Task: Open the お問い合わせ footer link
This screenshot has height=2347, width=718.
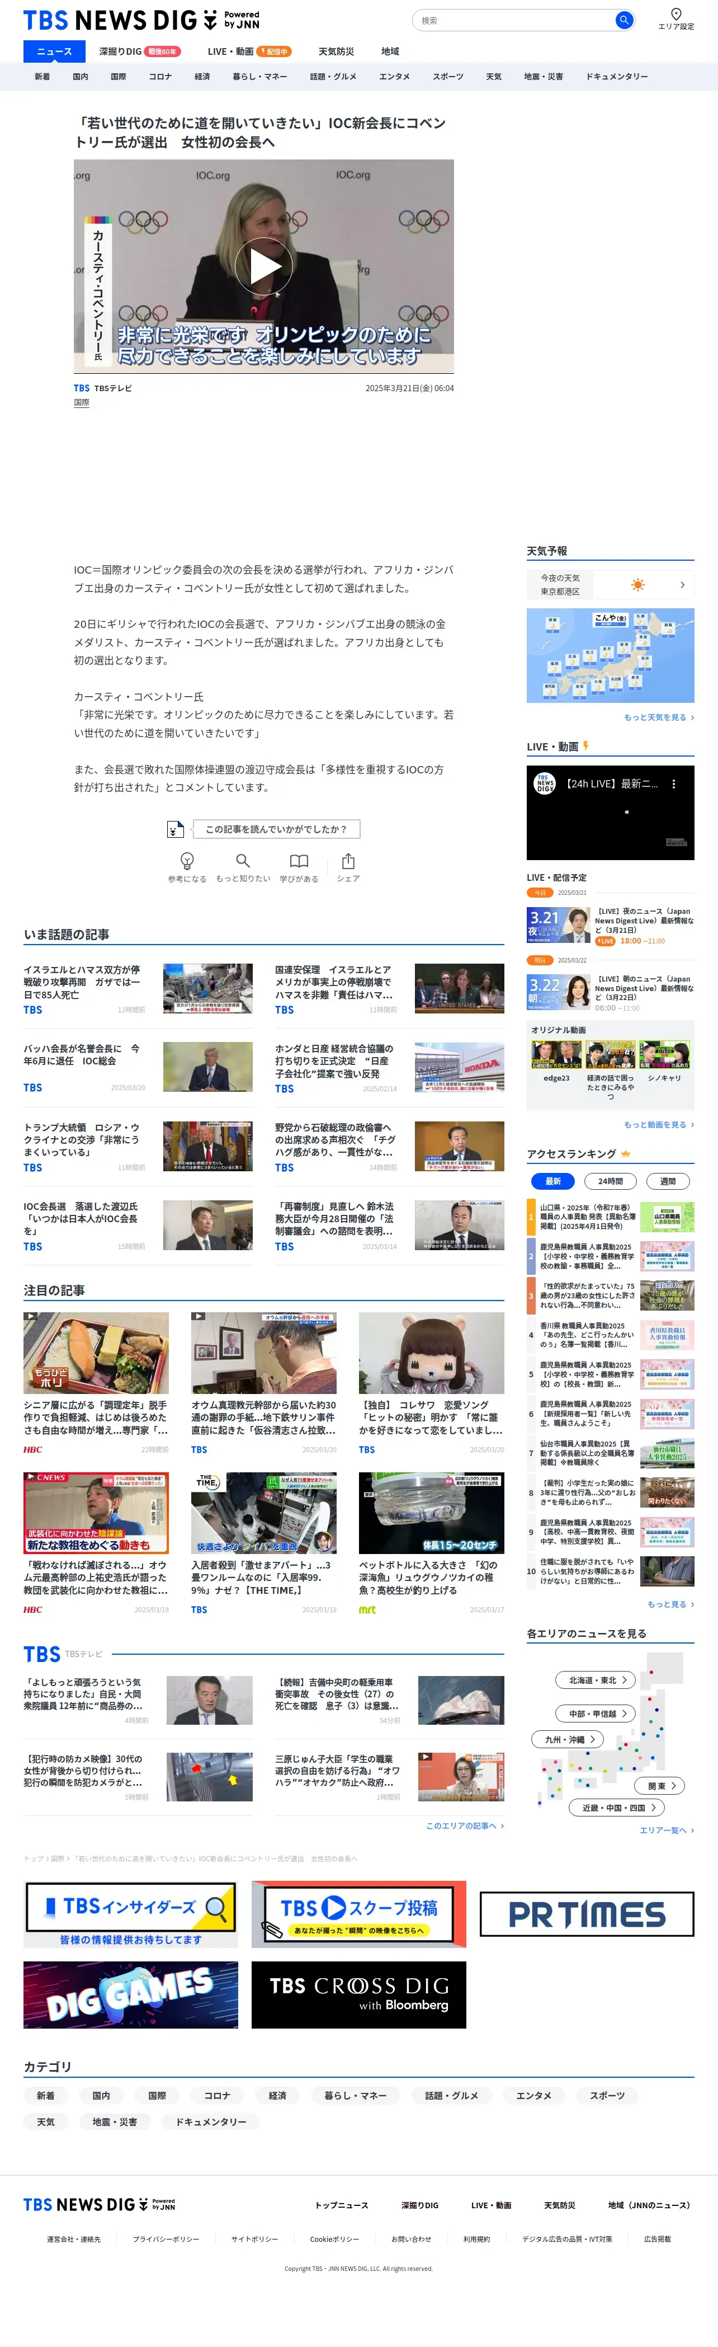Action: (412, 2238)
